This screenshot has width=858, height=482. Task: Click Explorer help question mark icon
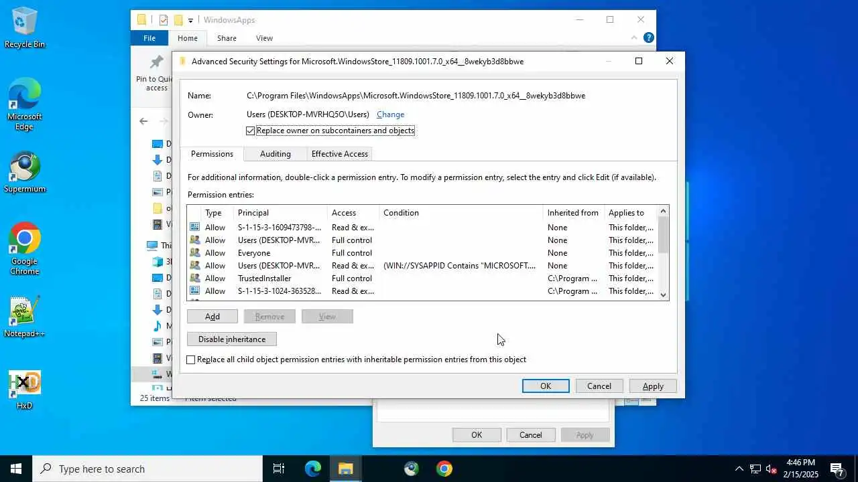(648, 38)
